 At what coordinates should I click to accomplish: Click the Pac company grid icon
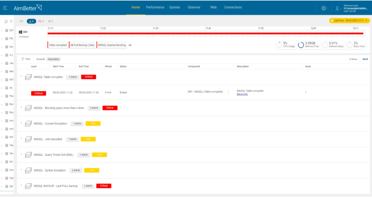click(7, 96)
